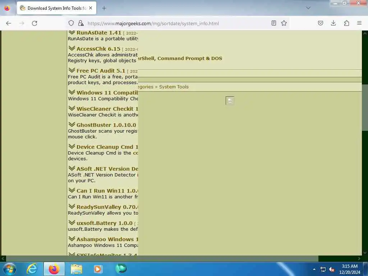Click the vertical scrollbar up arrow
Viewport: 368px width, 276px height.
point(365,33)
